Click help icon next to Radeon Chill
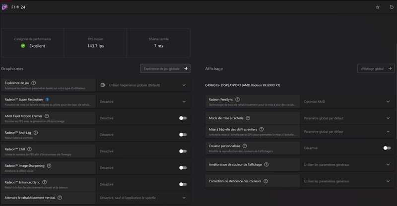 (30, 149)
